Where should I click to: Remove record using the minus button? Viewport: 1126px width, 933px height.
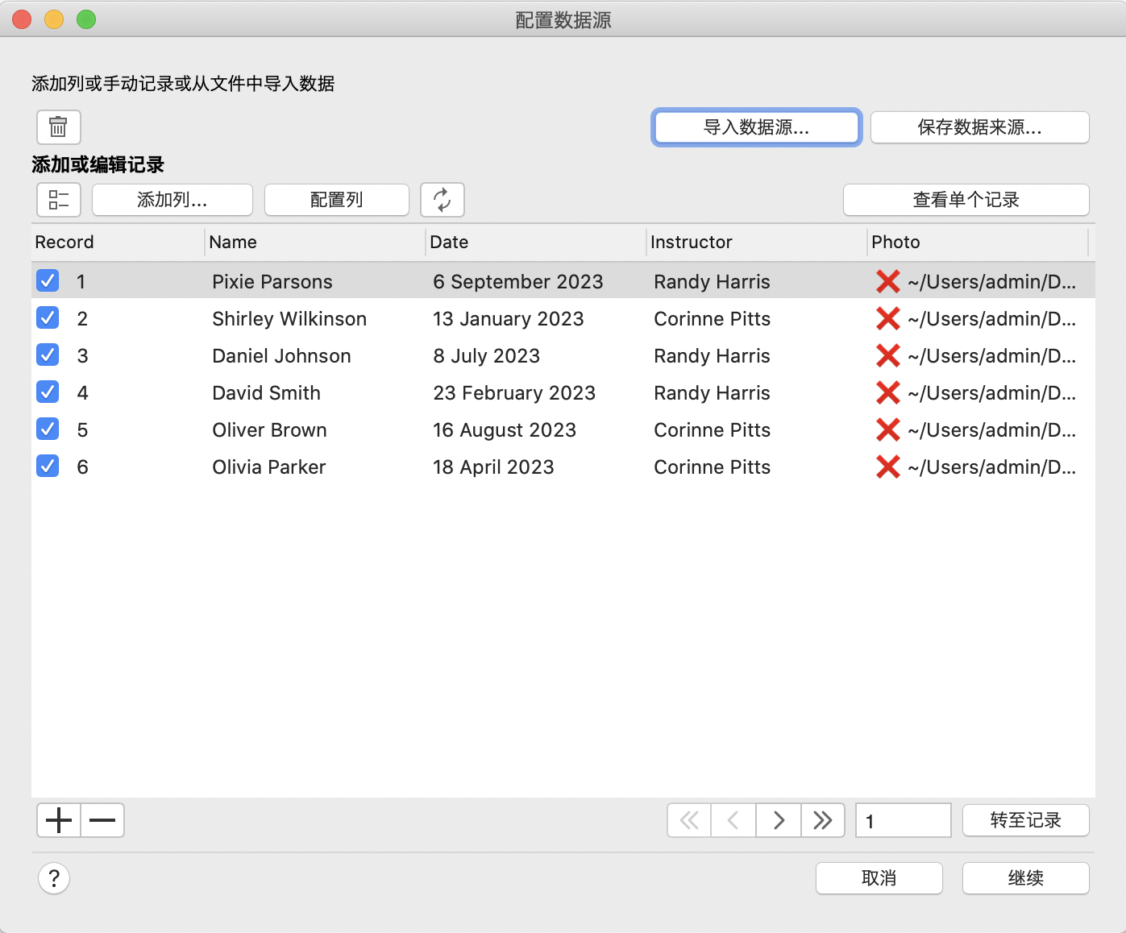(x=102, y=821)
